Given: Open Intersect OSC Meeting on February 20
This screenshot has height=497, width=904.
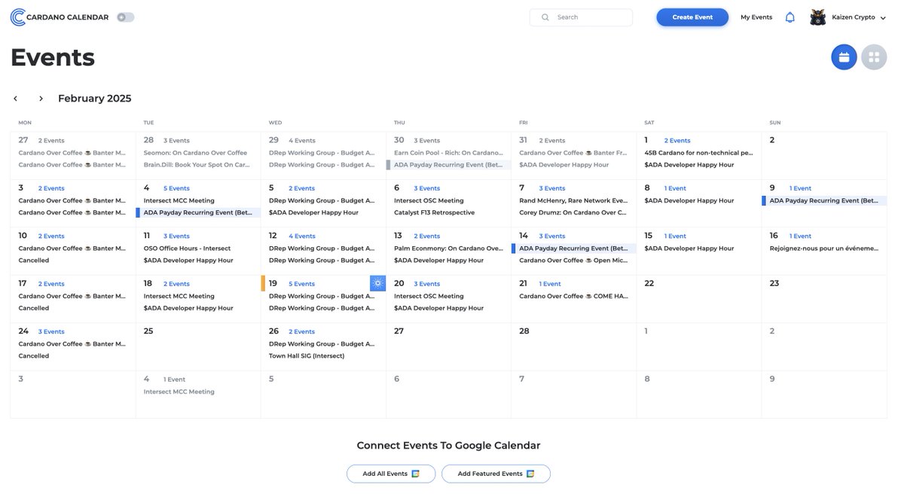Looking at the screenshot, I should coord(429,296).
